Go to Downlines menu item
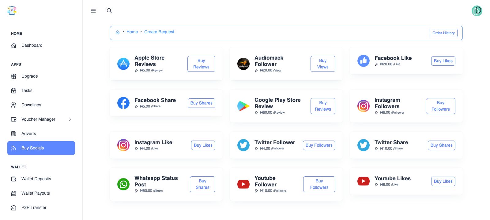This screenshot has width=490, height=220. pos(31,105)
